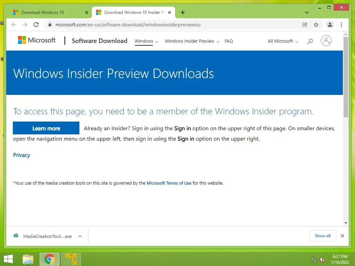Click scrollbar down arrow
This screenshot has height=266, width=355.
(346, 223)
